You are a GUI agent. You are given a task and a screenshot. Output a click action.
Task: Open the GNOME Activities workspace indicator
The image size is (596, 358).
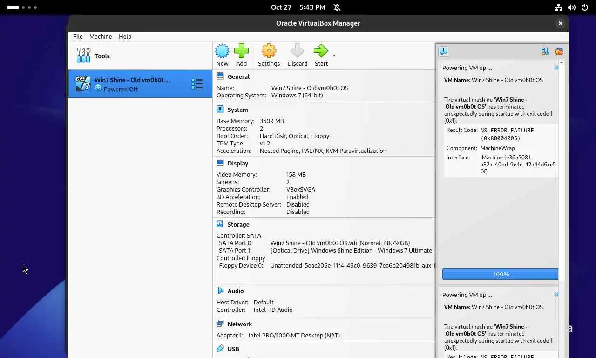pyautogui.click(x=21, y=7)
